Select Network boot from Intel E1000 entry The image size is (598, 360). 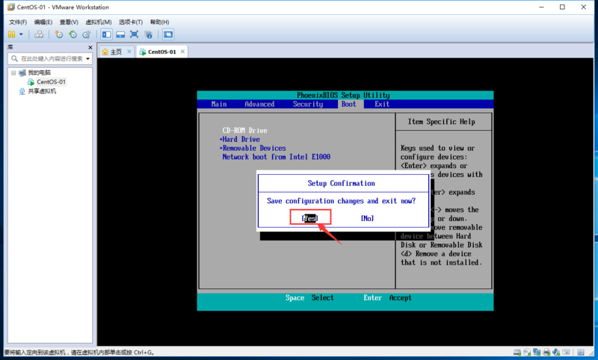276,157
